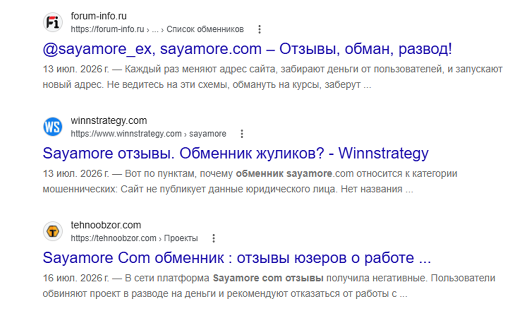
Task: Click the forum-info.ru site name
Action: (x=98, y=16)
